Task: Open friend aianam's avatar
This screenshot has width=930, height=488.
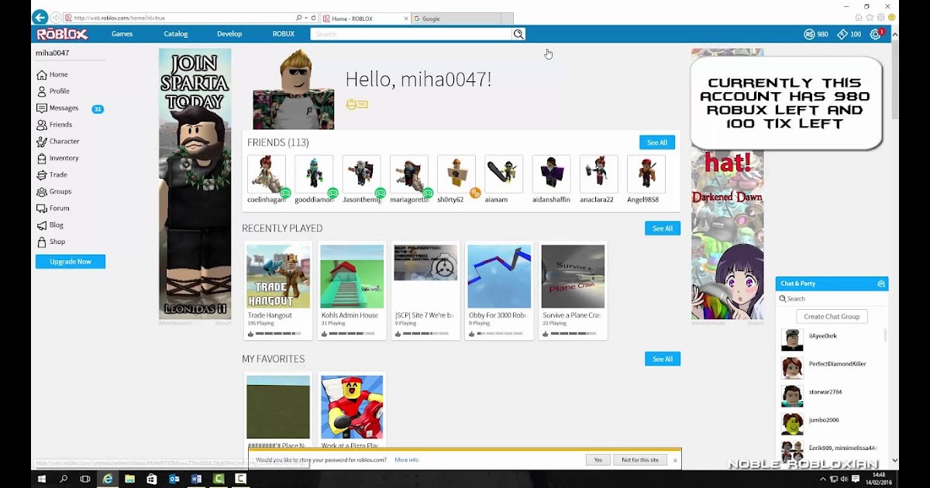Action: pos(504,174)
